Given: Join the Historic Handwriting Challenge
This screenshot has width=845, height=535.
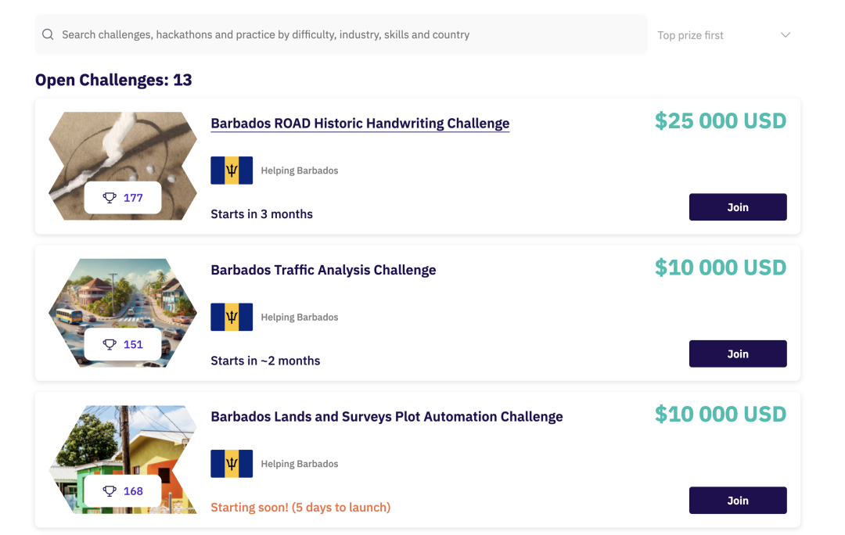Looking at the screenshot, I should coord(738,207).
